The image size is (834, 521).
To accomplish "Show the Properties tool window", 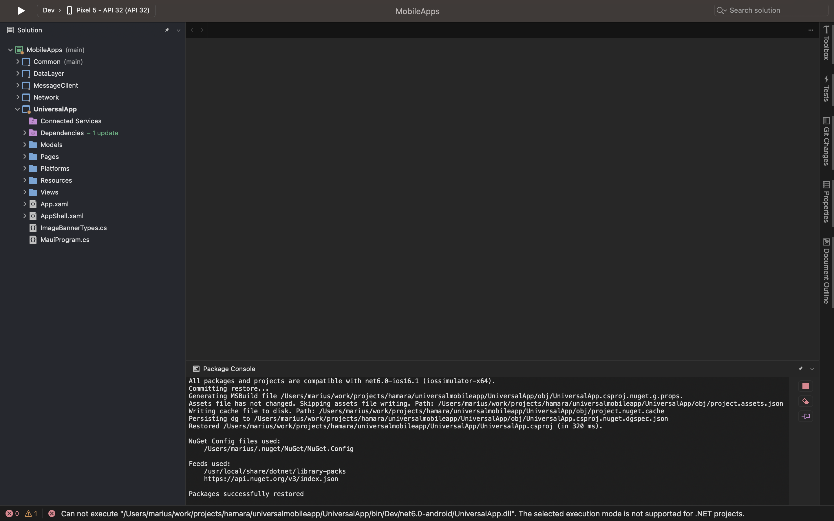I will coord(826,201).
